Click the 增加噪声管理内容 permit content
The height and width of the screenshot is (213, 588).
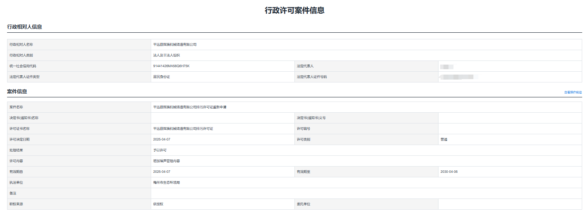click(167, 161)
